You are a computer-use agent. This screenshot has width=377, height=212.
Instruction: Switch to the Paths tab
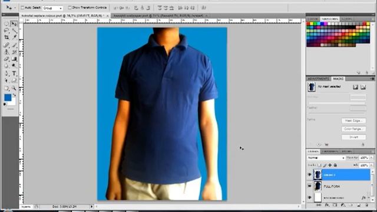(346, 151)
